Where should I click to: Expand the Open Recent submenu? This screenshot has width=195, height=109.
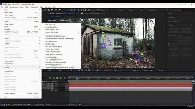[21, 15]
